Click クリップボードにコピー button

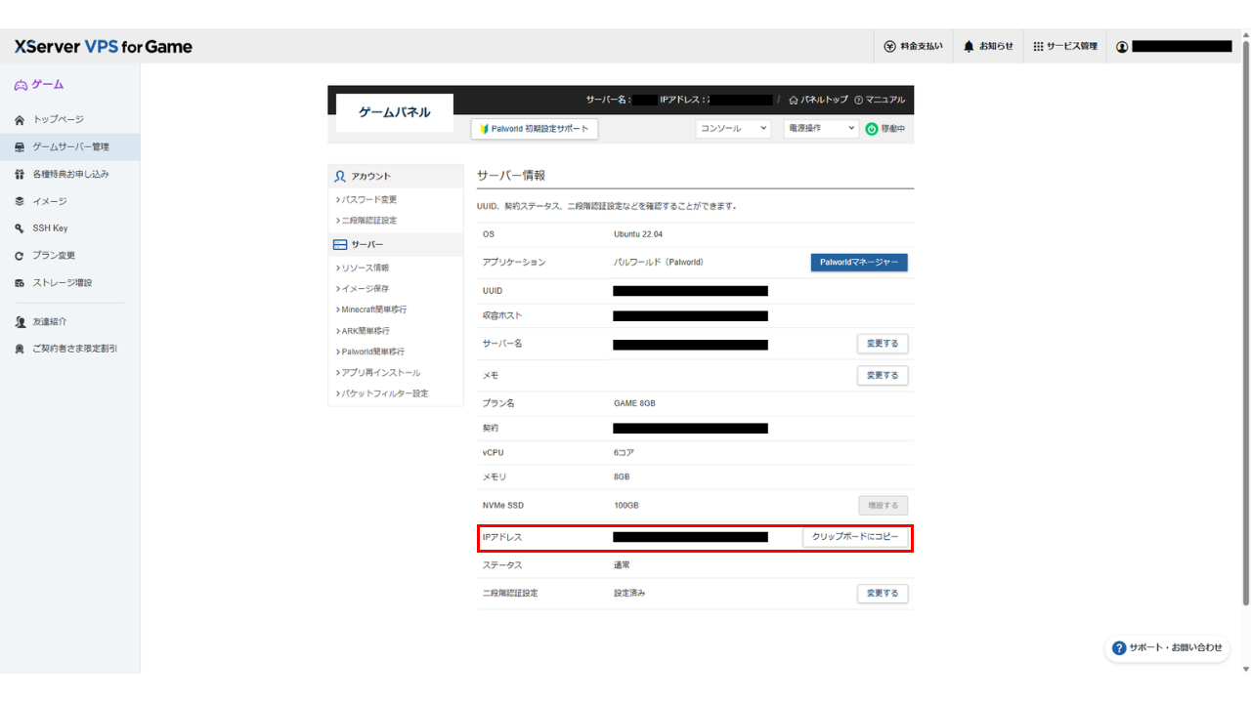855,537
